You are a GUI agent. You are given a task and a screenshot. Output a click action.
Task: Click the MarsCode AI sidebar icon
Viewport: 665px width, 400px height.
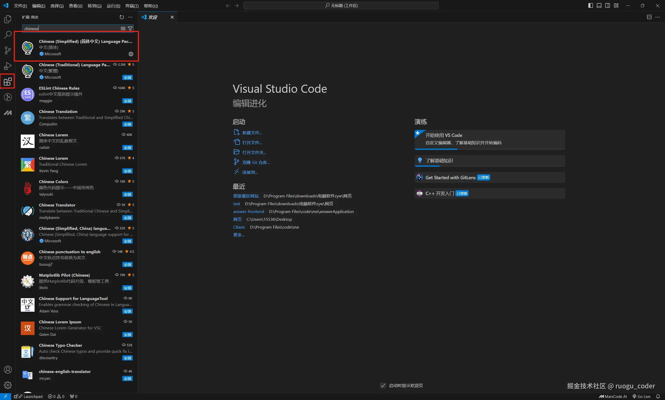click(x=8, y=113)
